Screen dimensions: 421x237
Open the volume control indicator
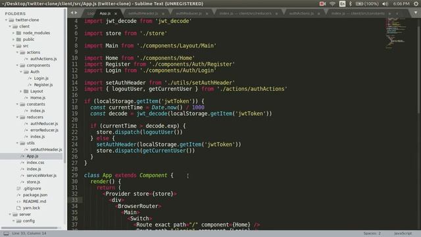tap(385, 4)
